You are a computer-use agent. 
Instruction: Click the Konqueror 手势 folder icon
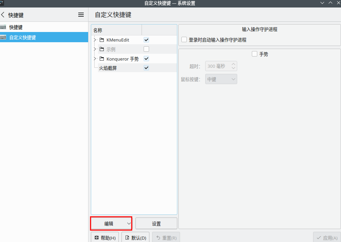coord(102,59)
